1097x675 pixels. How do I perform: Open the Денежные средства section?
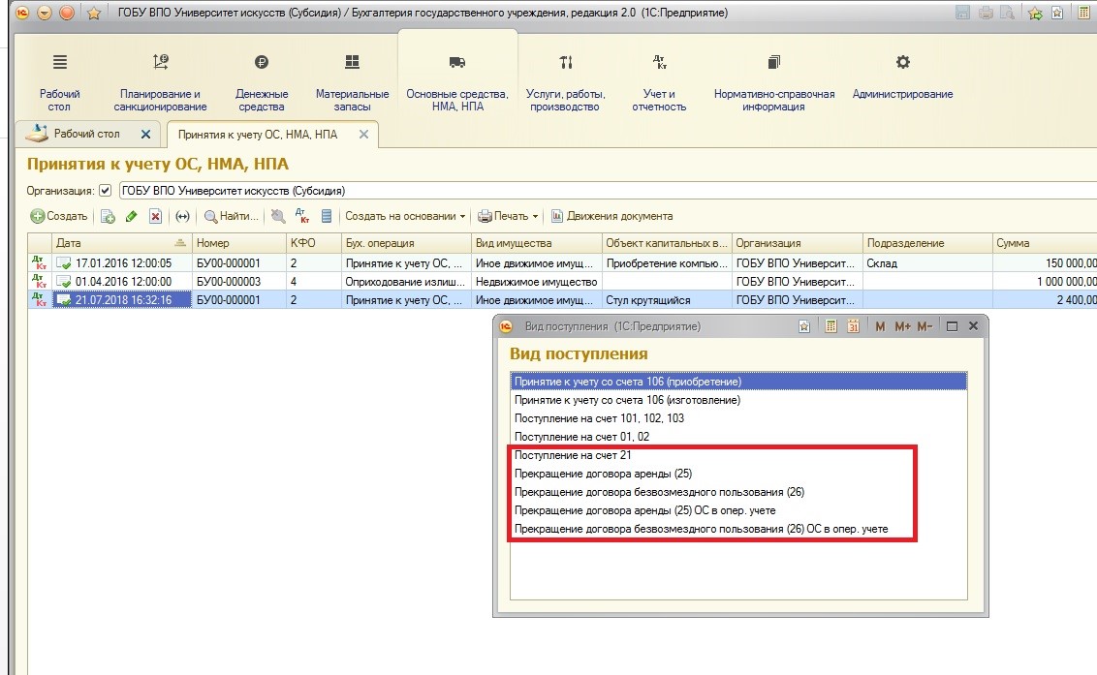(x=262, y=82)
